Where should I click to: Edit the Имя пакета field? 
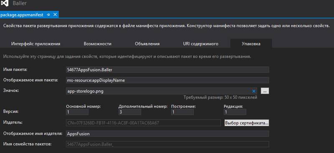pos(167,70)
